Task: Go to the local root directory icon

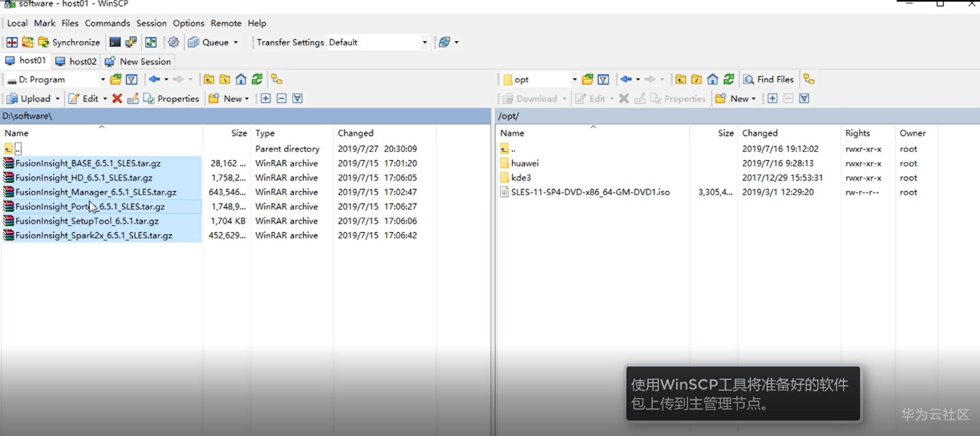Action: coord(225,79)
